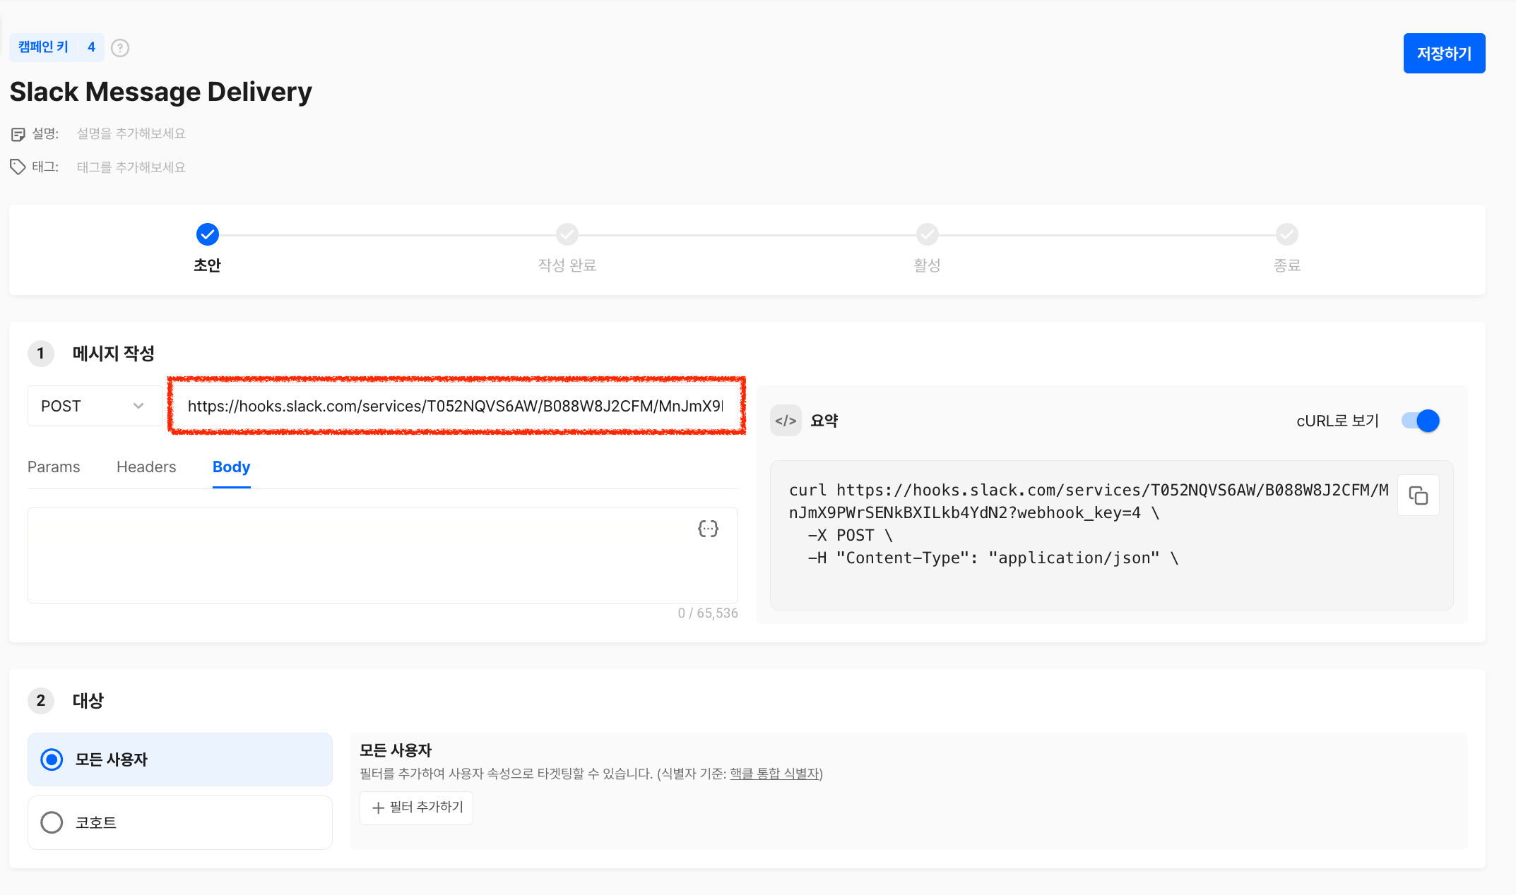1516x895 pixels.
Task: Switch to the Params tab
Action: pos(54,467)
